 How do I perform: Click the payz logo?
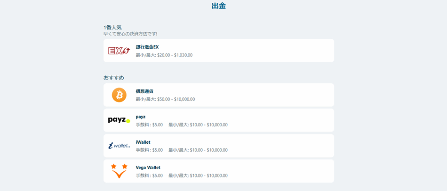[x=119, y=120]
